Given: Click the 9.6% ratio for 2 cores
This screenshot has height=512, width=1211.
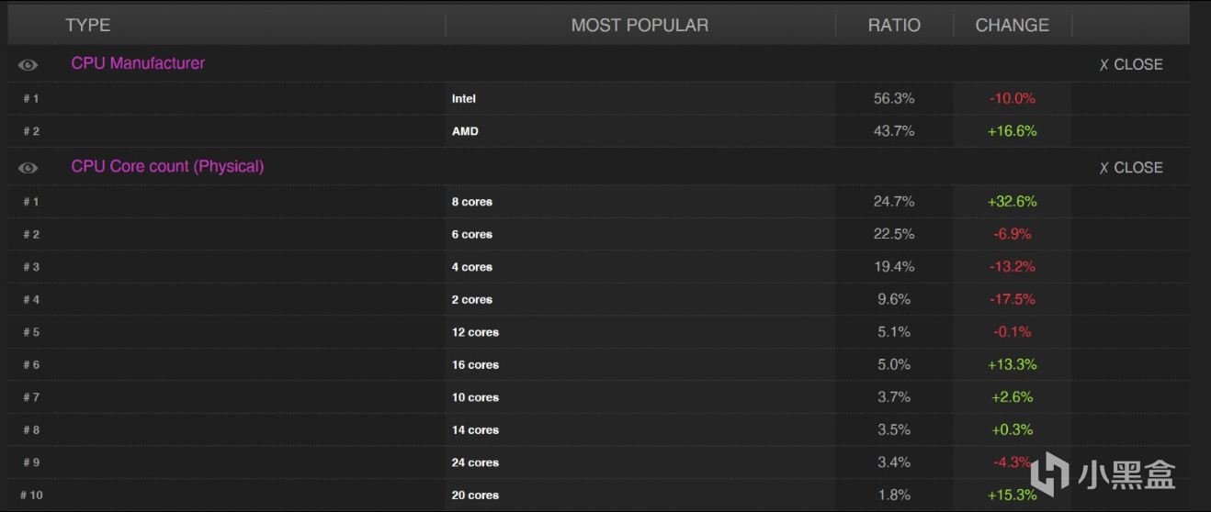Looking at the screenshot, I should coord(894,300).
